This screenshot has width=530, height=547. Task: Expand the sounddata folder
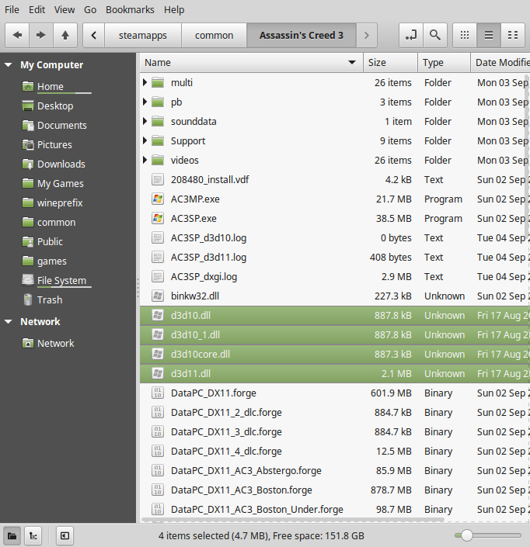(145, 121)
